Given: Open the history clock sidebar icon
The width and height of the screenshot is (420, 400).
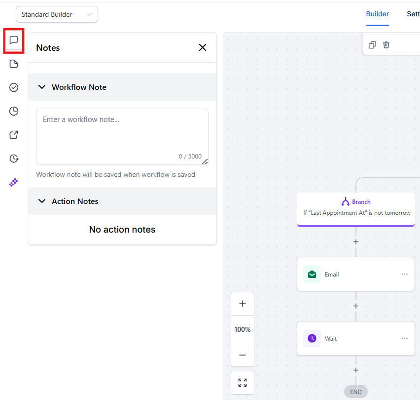Looking at the screenshot, I should pyautogui.click(x=14, y=159).
